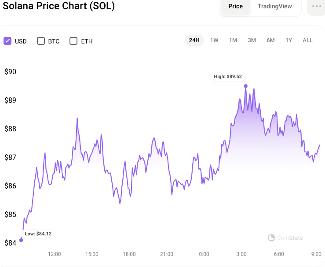Click the CoinStats logo watermark

pyautogui.click(x=285, y=238)
